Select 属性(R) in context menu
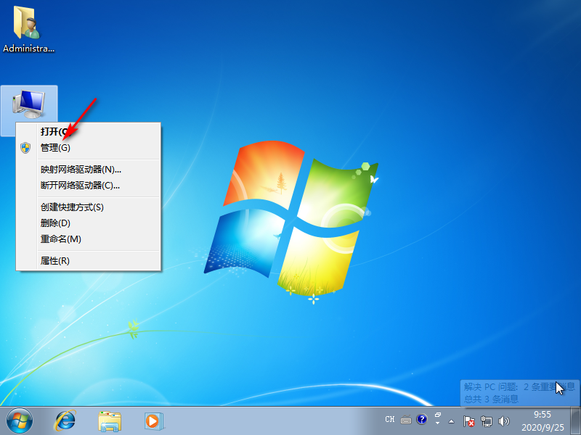Image resolution: width=581 pixels, height=435 pixels. [x=55, y=261]
